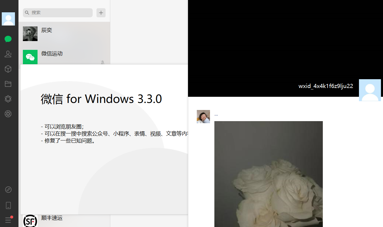Open the Chats tab in sidebar

tap(8, 39)
